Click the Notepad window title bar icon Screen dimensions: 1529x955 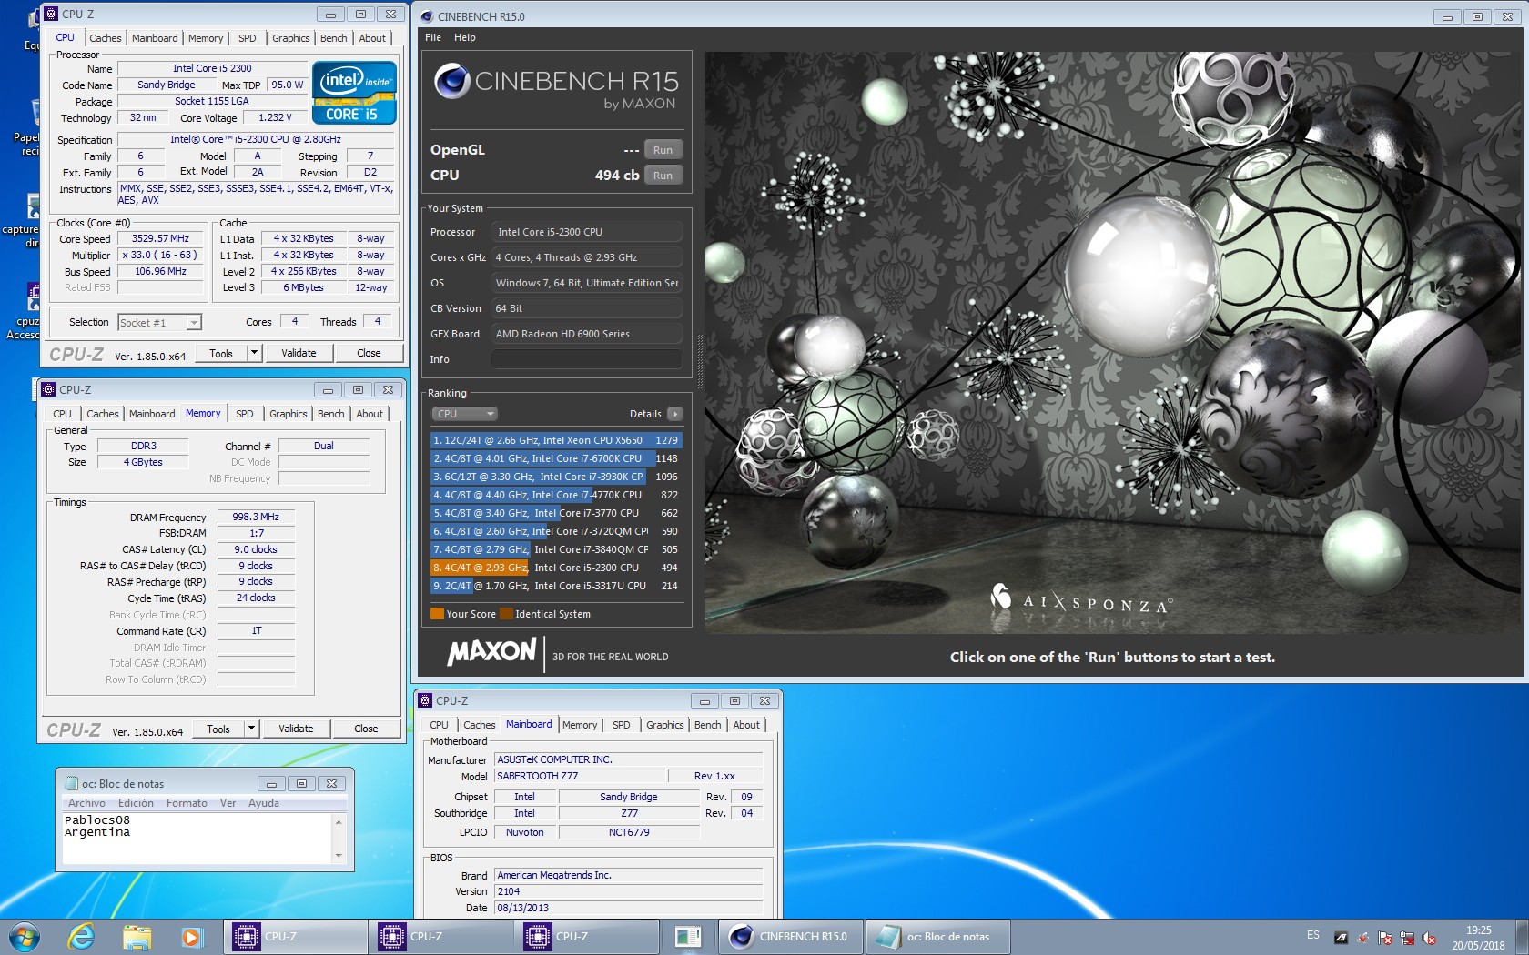72,783
